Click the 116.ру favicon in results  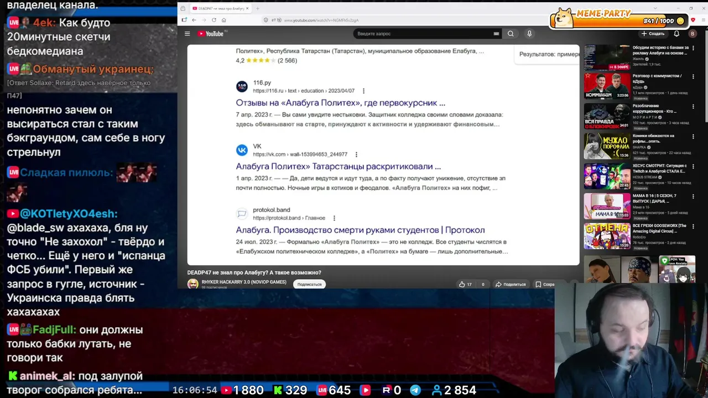[x=242, y=86]
